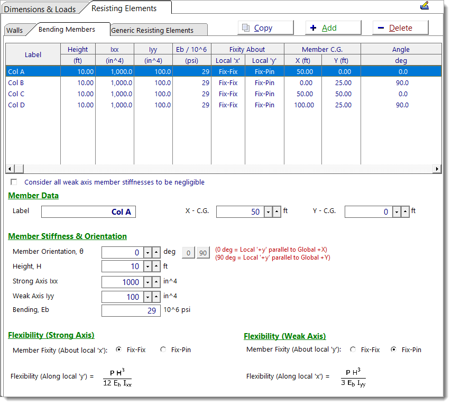
Task: Set orientation with the 0 preset button
Action: coord(189,253)
